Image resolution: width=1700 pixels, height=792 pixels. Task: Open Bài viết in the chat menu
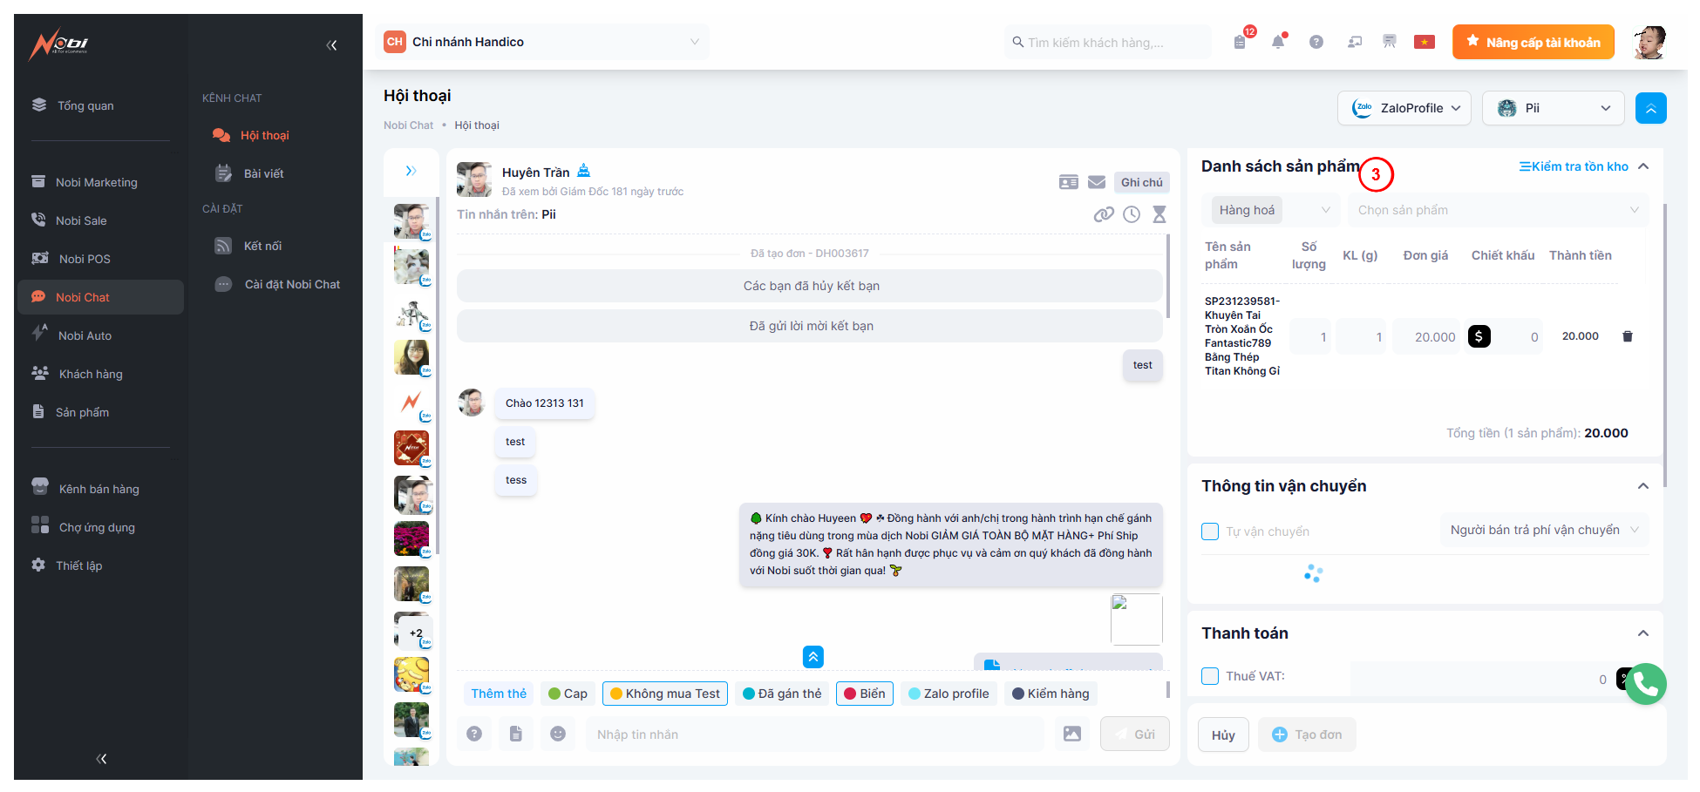coord(263,173)
